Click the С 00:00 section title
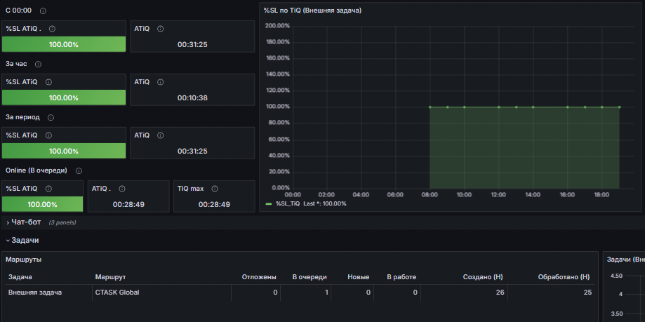645x322 pixels. pos(18,11)
